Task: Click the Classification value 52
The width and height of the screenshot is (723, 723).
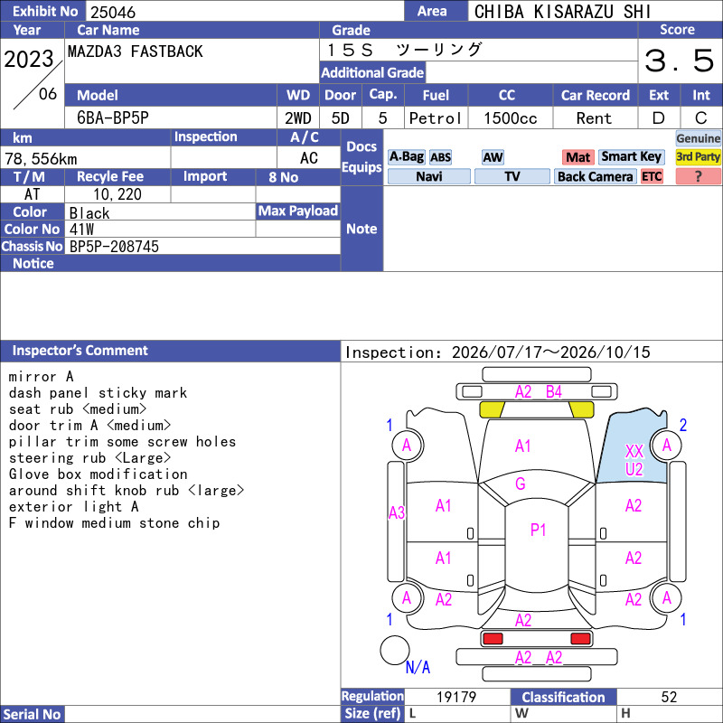Action: coord(669,697)
